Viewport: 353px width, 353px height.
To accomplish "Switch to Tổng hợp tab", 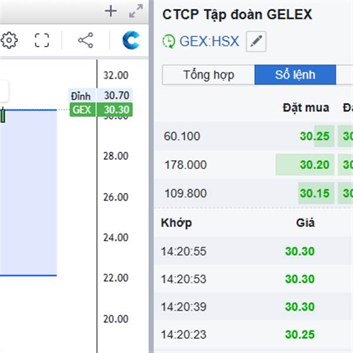I will click(x=208, y=75).
